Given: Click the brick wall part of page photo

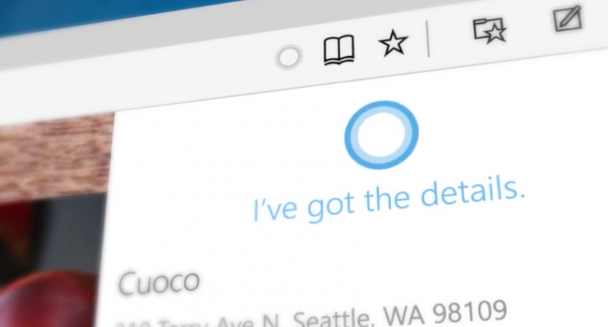Looking at the screenshot, I should (55, 155).
